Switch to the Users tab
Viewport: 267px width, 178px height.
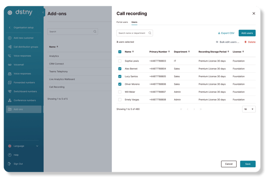tap(134, 22)
